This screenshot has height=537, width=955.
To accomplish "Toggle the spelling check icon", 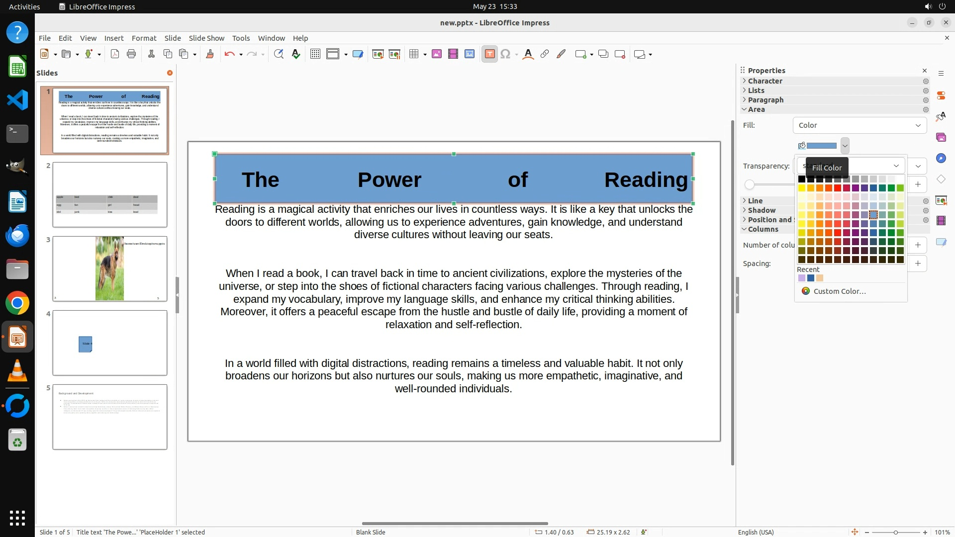I will point(296,54).
